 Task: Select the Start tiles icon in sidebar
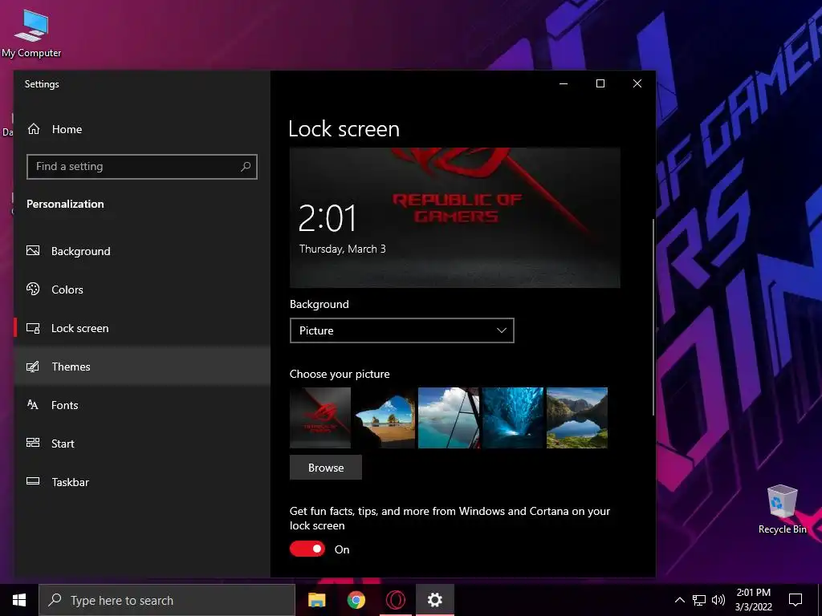click(x=33, y=443)
